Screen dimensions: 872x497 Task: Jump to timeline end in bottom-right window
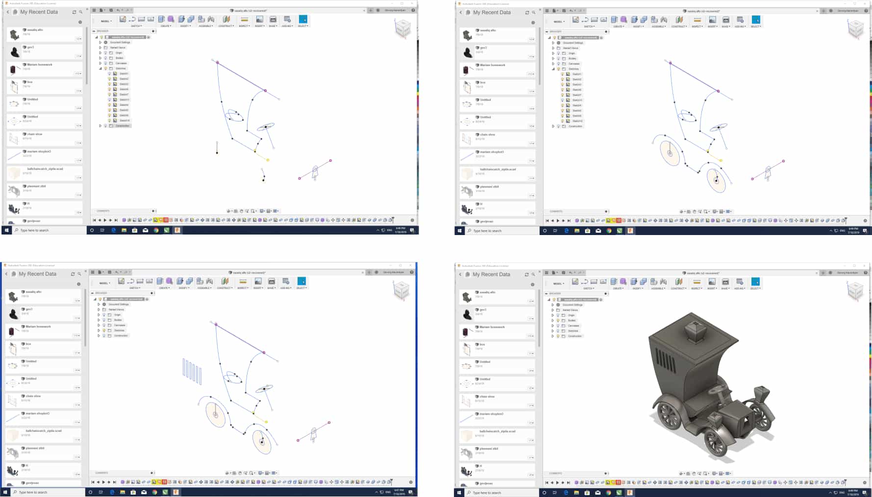(569, 482)
